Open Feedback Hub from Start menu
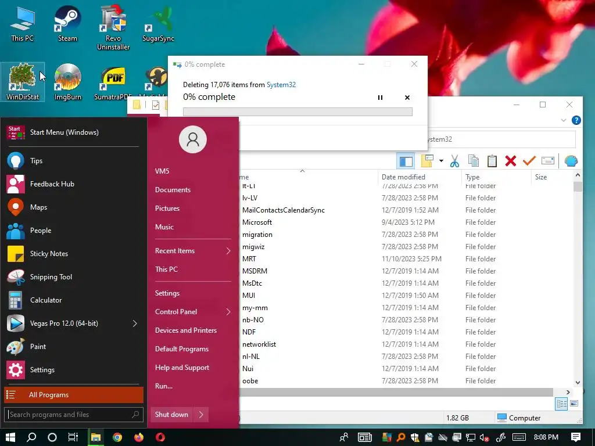Screen dimensions: 595x446 [x=74, y=184]
